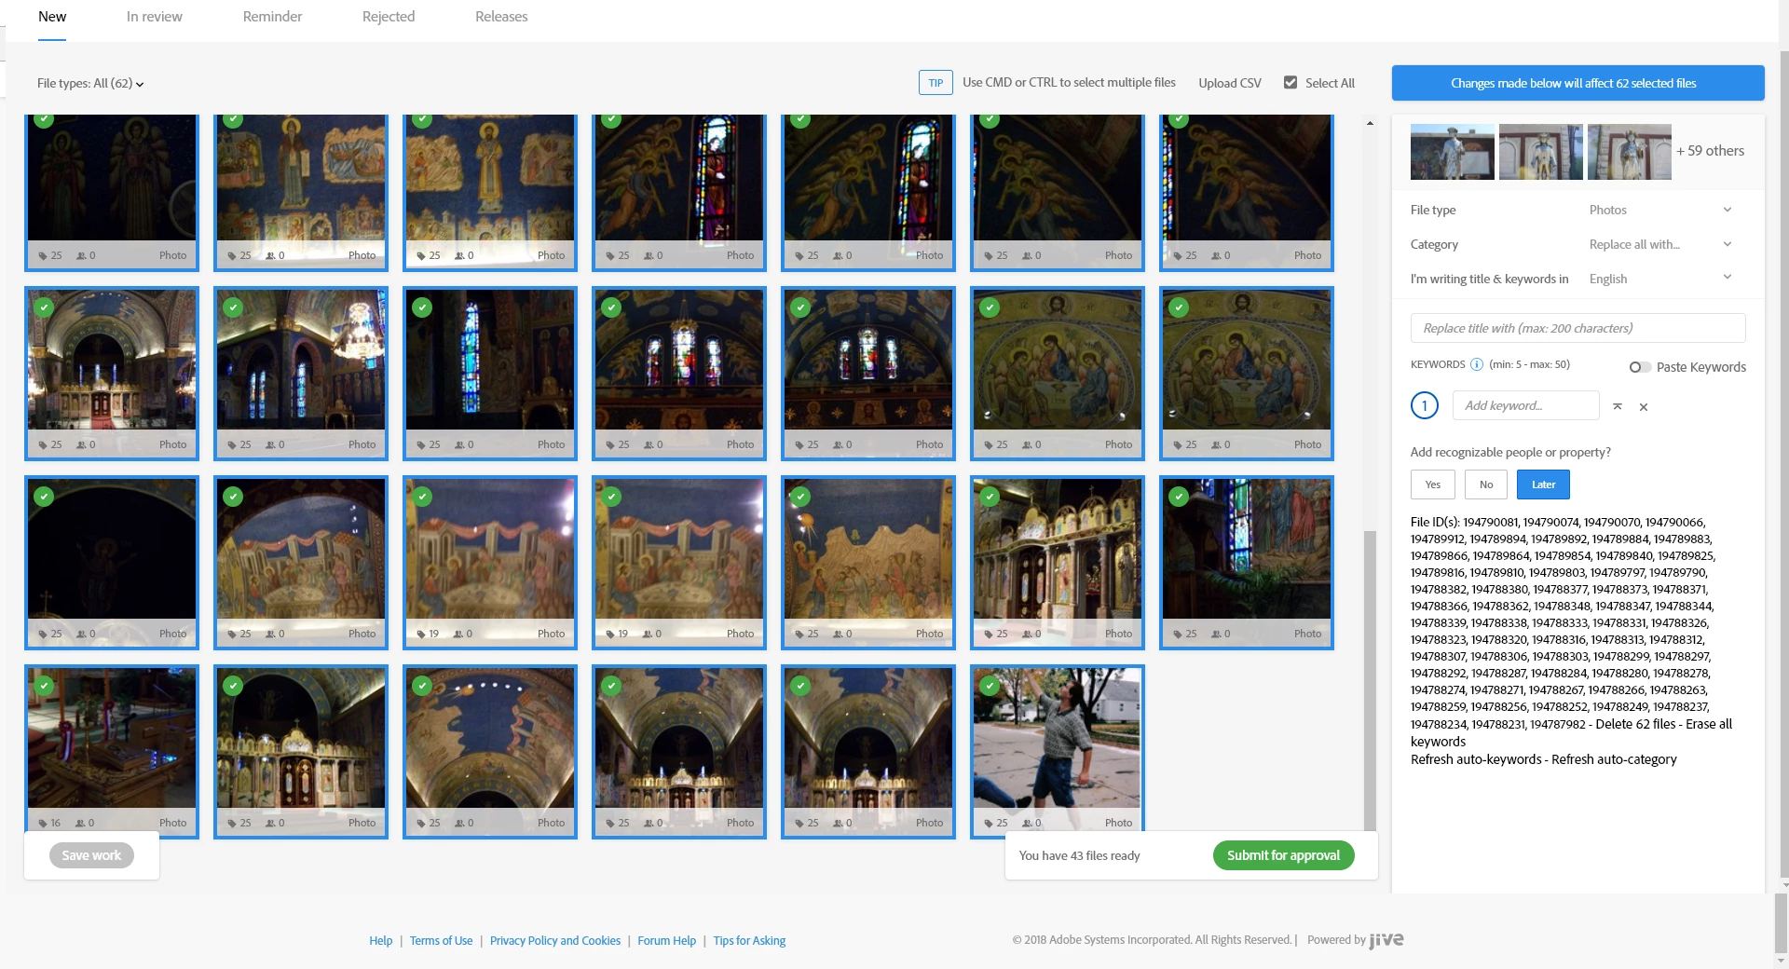Image resolution: width=1789 pixels, height=969 pixels.
Task: Open the Category Replace all with dropdown
Action: [x=1660, y=244]
